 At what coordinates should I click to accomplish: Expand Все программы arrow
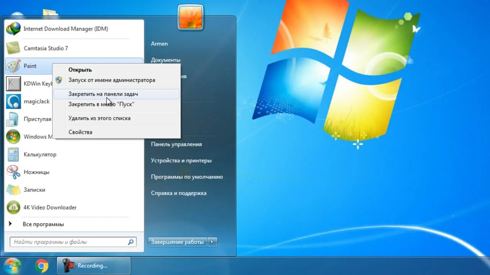pyautogui.click(x=10, y=224)
